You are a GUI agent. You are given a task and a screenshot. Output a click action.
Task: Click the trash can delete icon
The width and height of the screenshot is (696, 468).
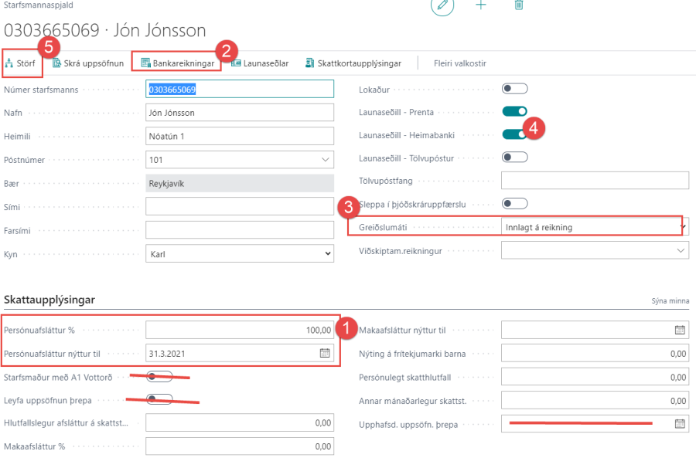pyautogui.click(x=519, y=5)
